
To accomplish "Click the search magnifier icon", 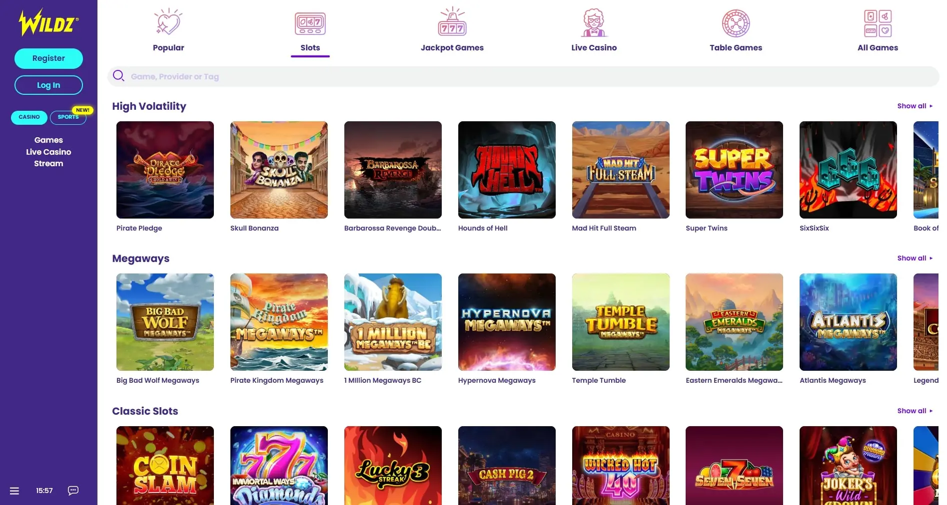I will [x=118, y=76].
